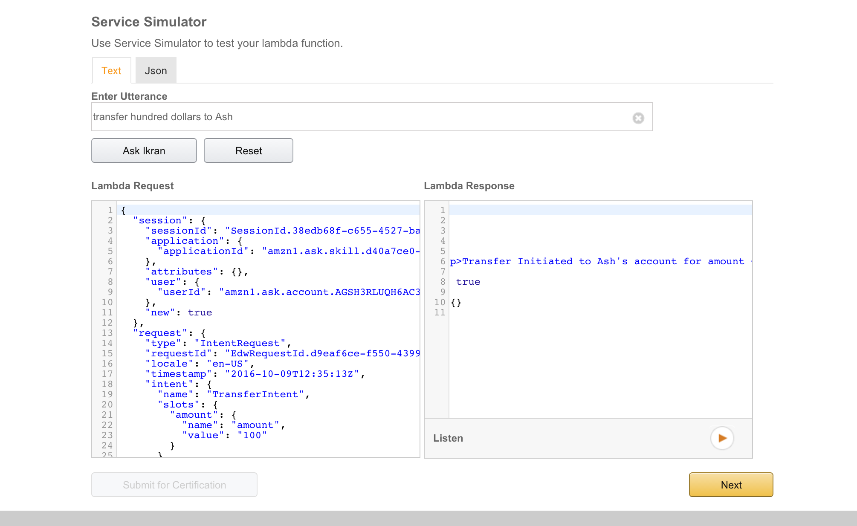The width and height of the screenshot is (857, 526).
Task: Click the "true" line in Lambda Response
Action: tap(468, 282)
